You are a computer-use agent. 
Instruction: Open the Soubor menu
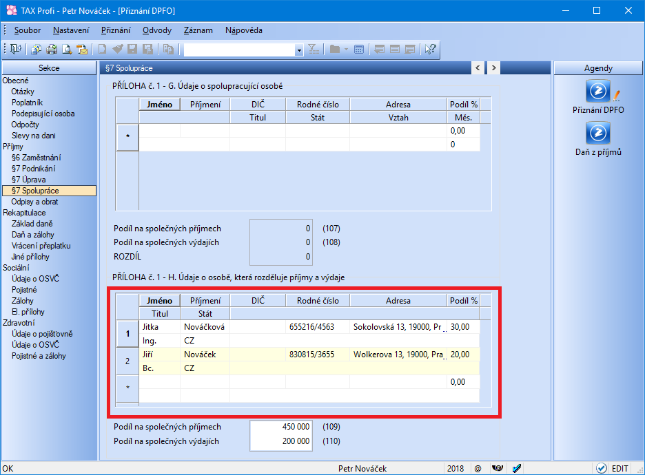28,30
